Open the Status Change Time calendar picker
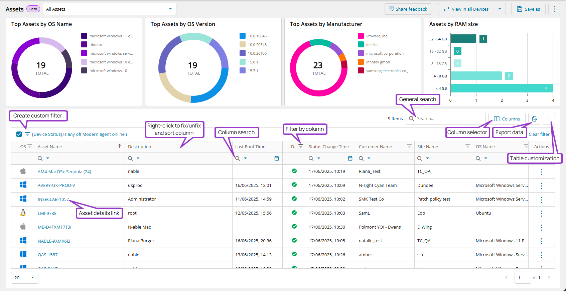 click(x=350, y=159)
